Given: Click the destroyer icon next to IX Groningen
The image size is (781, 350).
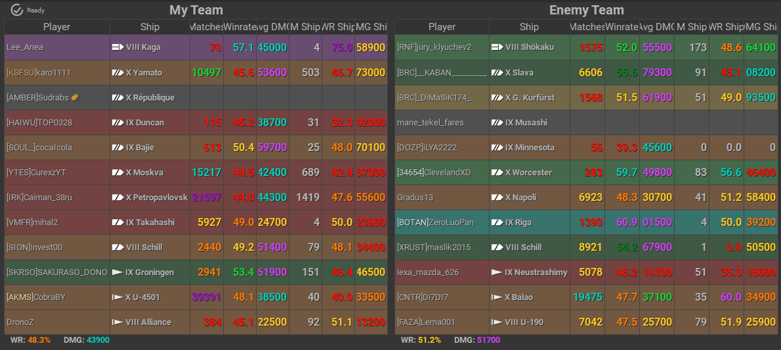Looking at the screenshot, I should [x=118, y=272].
